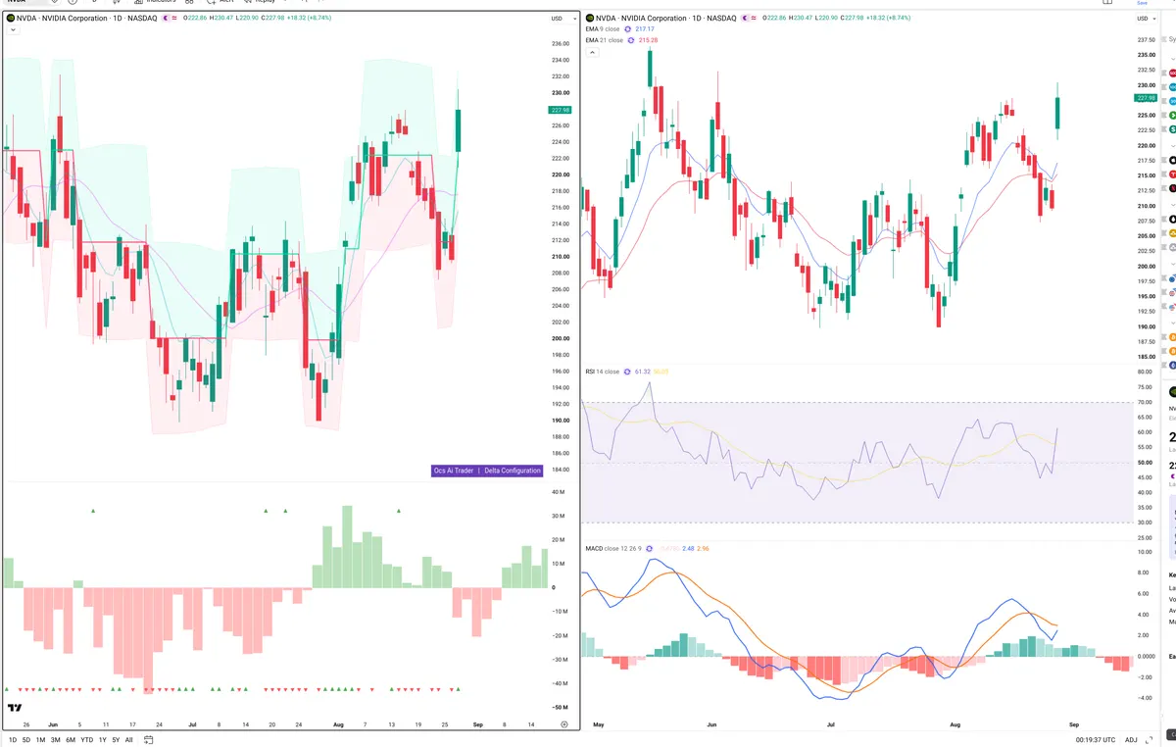This screenshot has width=1176, height=747.
Task: Toggle ADJ adjusted data setting
Action: click(1131, 740)
